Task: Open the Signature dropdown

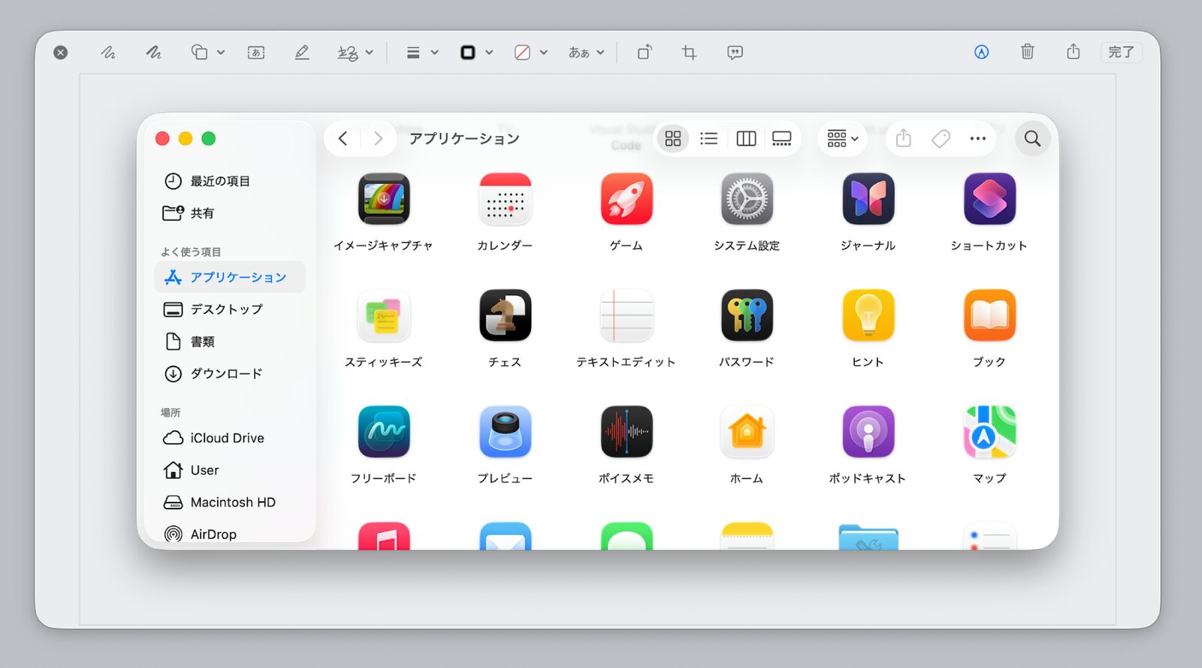Action: (x=355, y=53)
